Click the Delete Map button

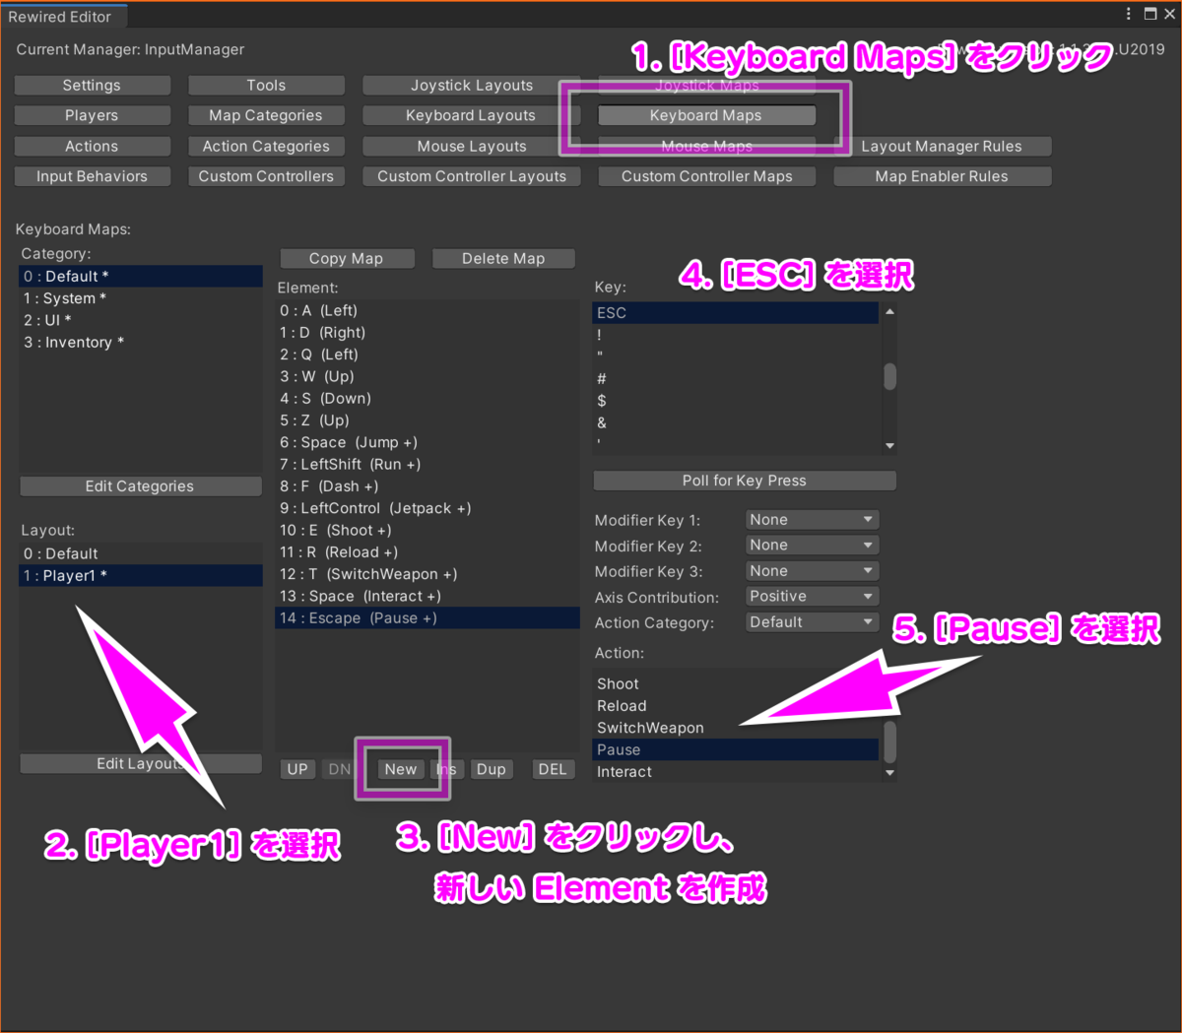pyautogui.click(x=503, y=258)
